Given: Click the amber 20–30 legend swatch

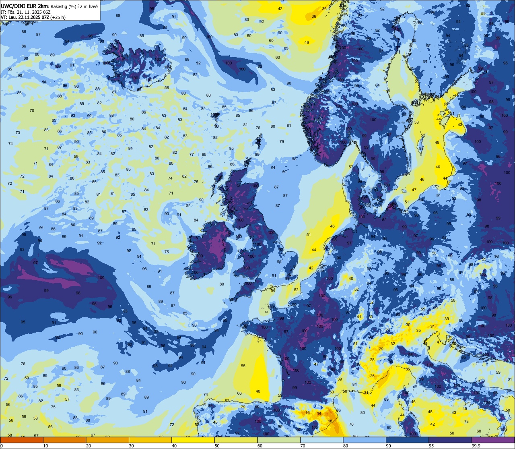Looking at the screenshot, I should (107, 440).
